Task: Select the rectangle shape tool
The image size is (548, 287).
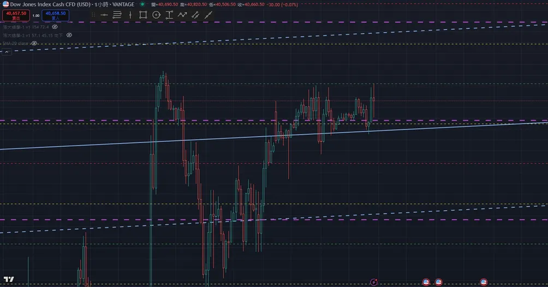Action: pyautogui.click(x=143, y=15)
